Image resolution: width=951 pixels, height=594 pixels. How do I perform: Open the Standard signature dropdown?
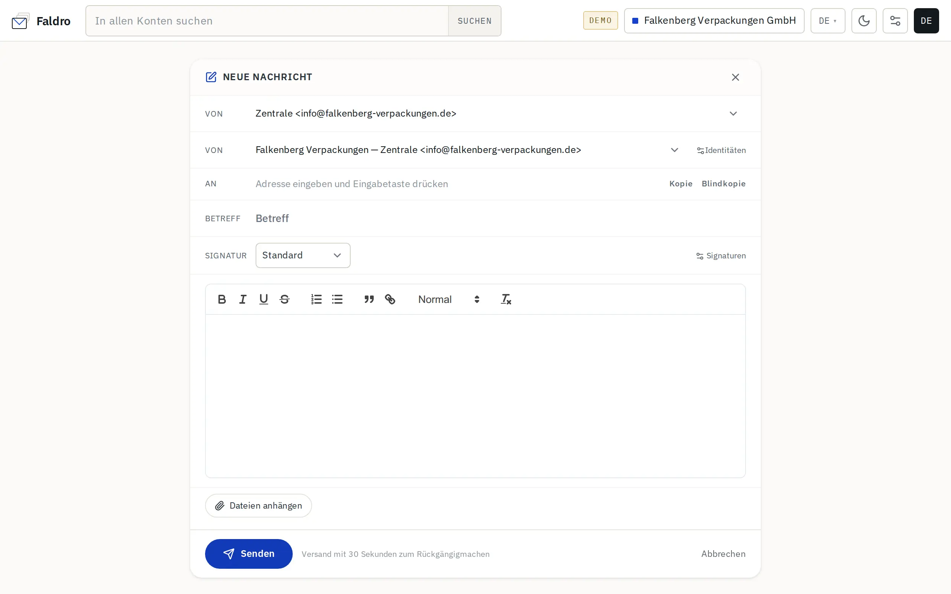(303, 255)
